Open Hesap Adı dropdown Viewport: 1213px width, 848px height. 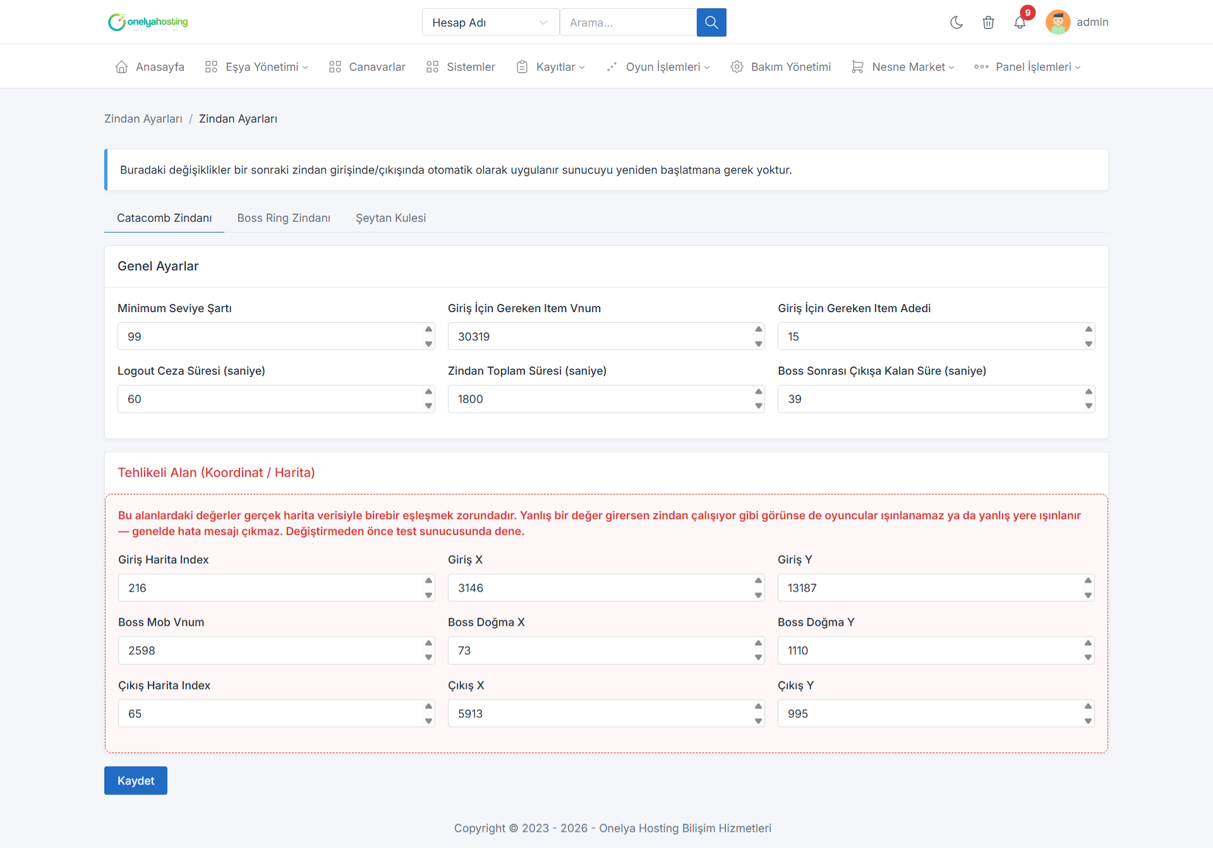click(x=490, y=22)
